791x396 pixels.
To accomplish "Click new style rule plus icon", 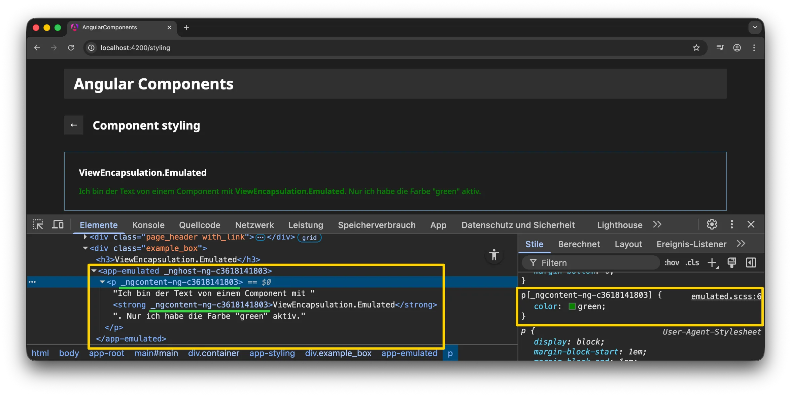I will (713, 263).
